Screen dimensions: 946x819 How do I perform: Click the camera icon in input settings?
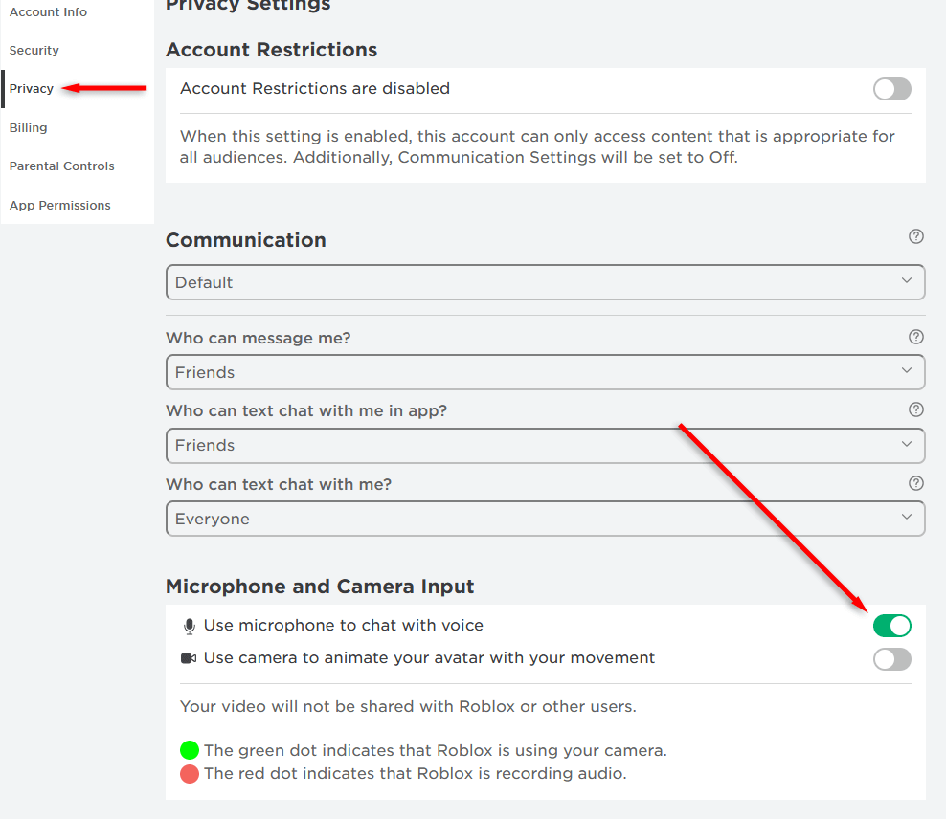[189, 658]
